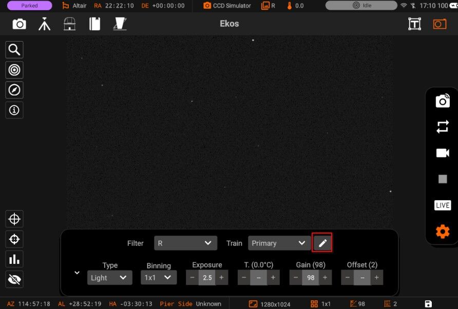
Task: Toggle the crosshair overlay icon
Action: point(14,219)
